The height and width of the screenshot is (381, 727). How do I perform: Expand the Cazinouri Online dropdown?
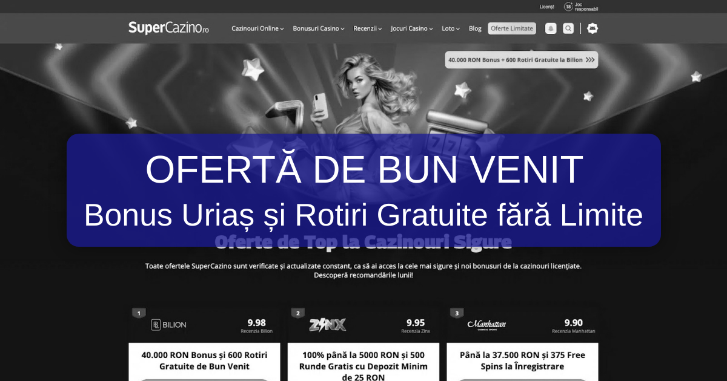tap(257, 28)
